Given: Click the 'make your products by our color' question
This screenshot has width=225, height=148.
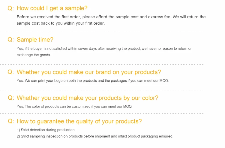Looking at the screenshot, I should (87, 98).
